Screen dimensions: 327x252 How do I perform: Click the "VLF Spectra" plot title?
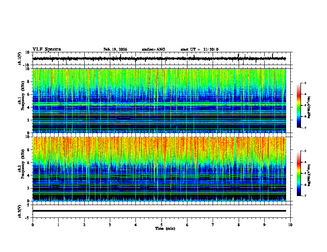coord(47,49)
